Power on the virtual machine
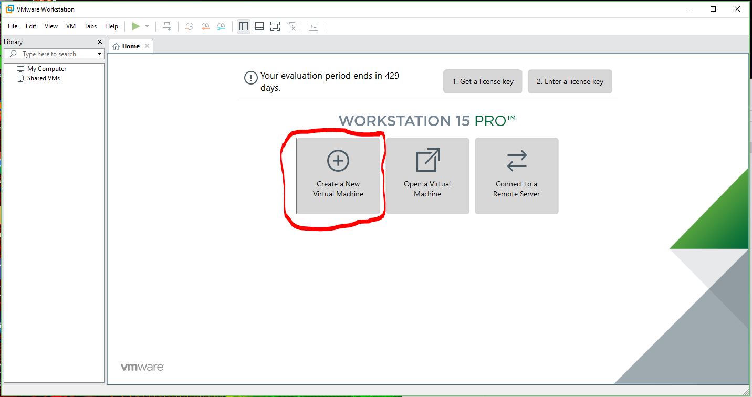 (x=136, y=26)
